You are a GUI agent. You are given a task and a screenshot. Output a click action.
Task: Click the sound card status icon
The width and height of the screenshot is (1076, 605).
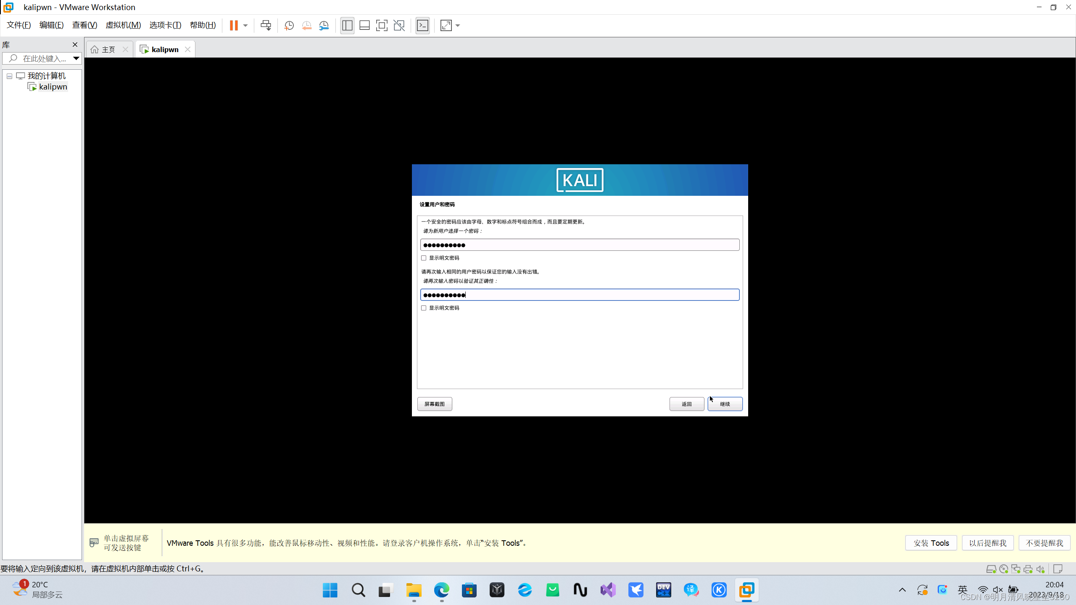1041,569
